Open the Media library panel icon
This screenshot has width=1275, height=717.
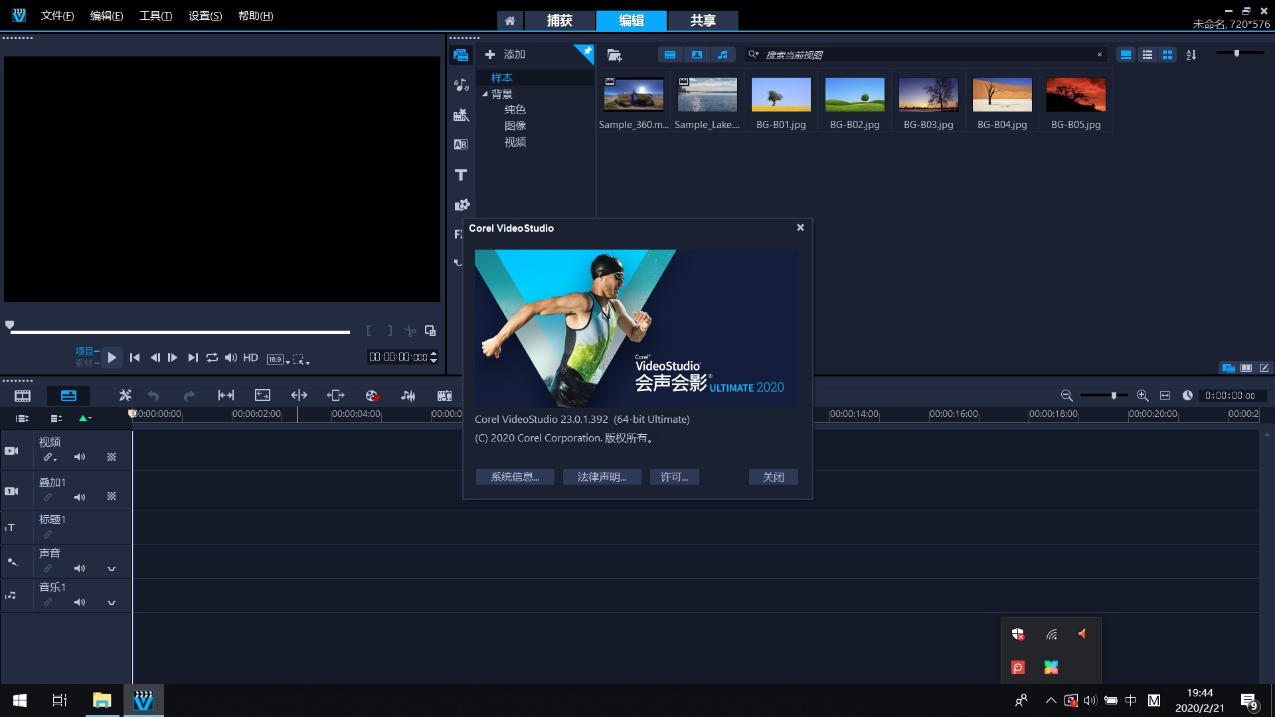click(461, 55)
